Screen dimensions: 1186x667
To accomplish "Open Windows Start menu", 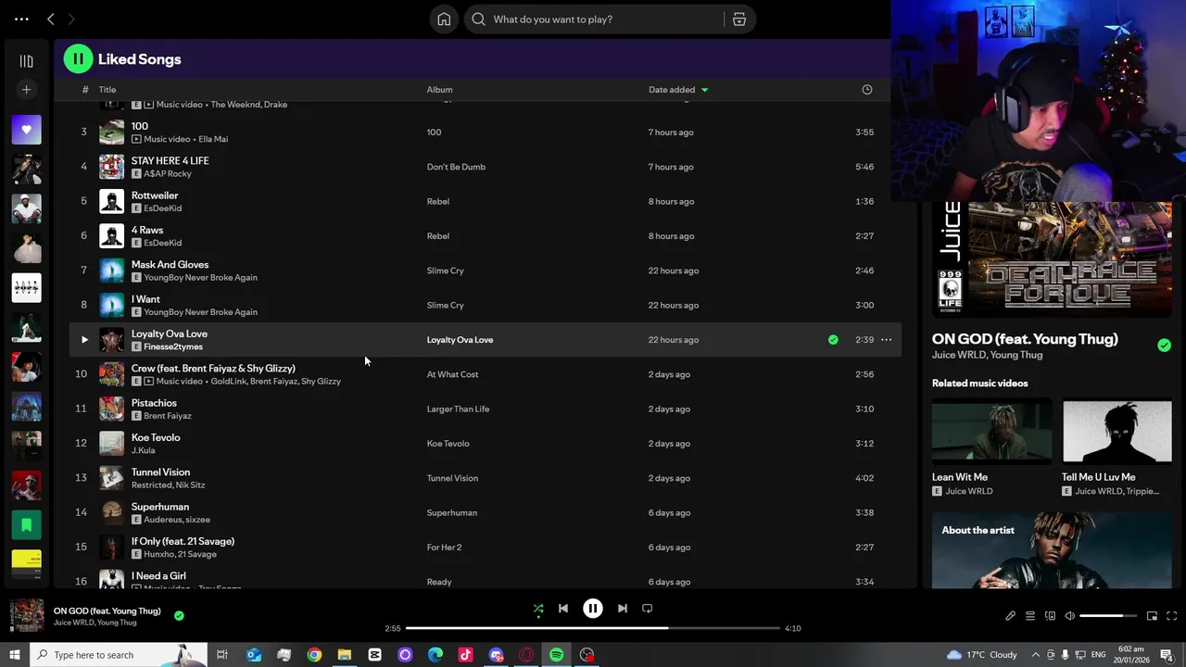I will point(14,655).
